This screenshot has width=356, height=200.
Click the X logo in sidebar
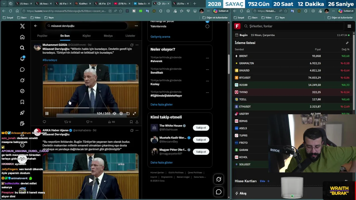coord(22,26)
